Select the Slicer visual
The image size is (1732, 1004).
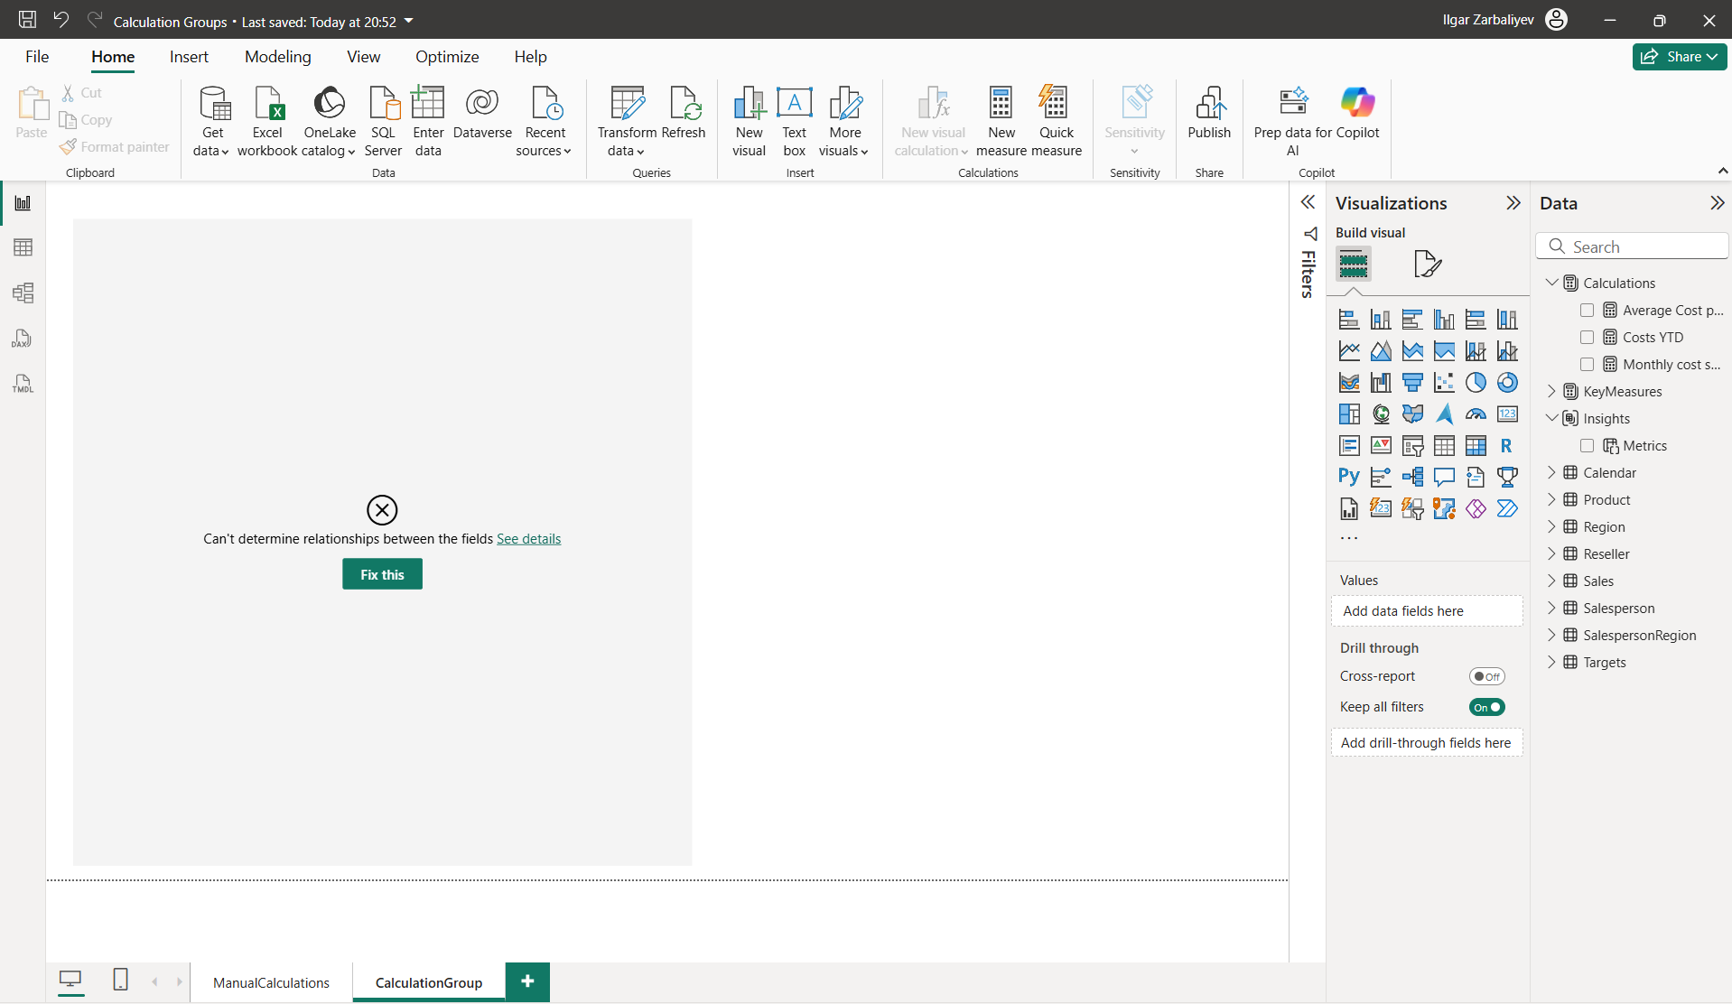coord(1412,446)
